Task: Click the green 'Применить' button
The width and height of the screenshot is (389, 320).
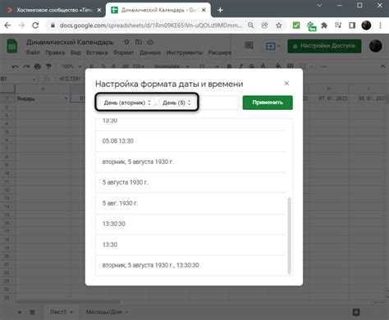Action: click(x=268, y=103)
